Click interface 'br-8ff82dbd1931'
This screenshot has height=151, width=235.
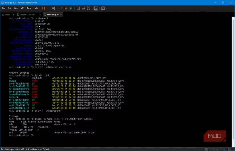click(x=19, y=84)
